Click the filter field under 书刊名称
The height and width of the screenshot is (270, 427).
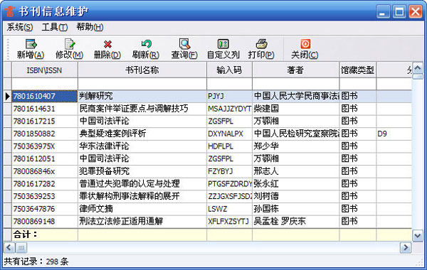142,84
